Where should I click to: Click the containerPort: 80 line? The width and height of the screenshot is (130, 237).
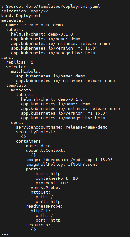tap(57, 178)
